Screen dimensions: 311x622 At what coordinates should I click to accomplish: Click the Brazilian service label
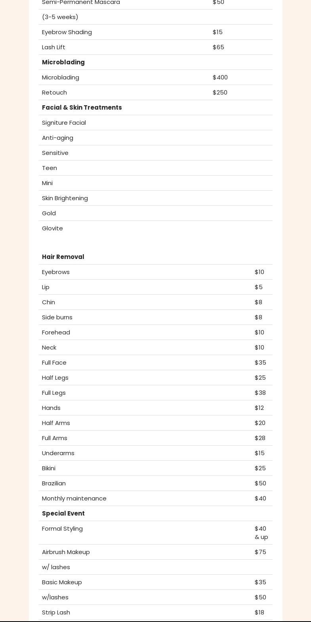coord(54,483)
